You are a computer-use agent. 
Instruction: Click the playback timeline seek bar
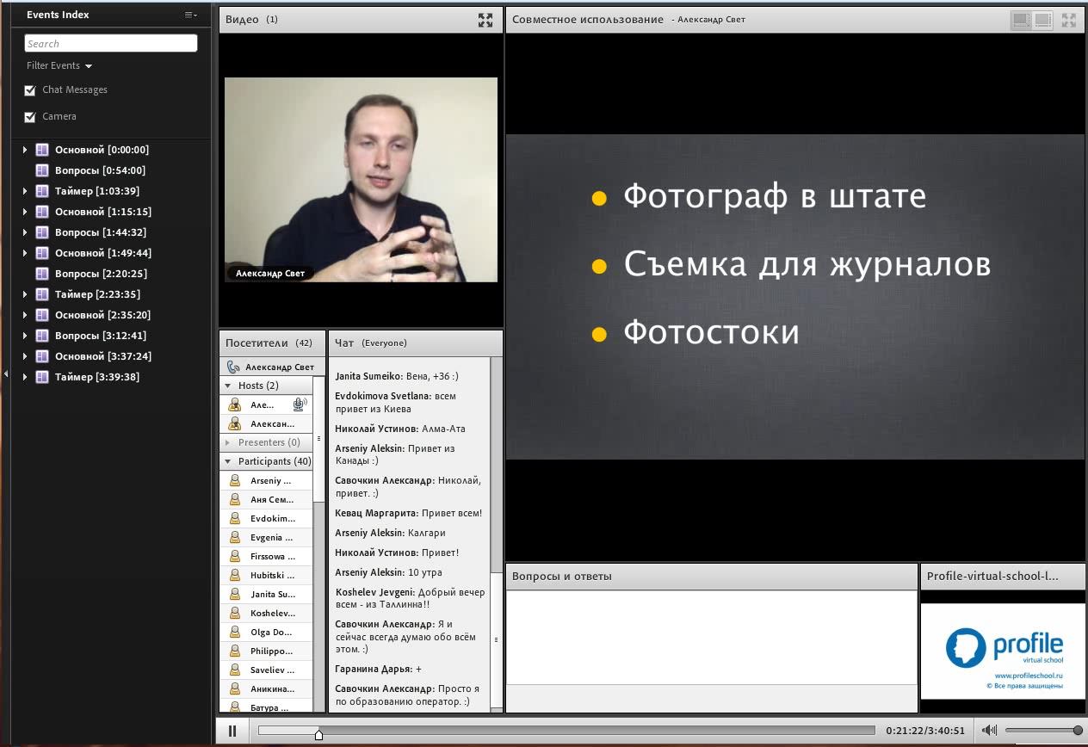pyautogui.click(x=566, y=731)
